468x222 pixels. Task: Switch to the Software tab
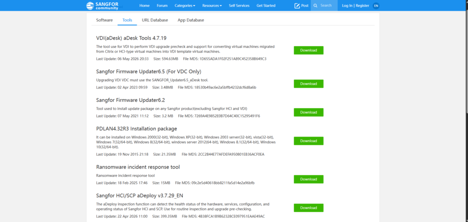(105, 20)
